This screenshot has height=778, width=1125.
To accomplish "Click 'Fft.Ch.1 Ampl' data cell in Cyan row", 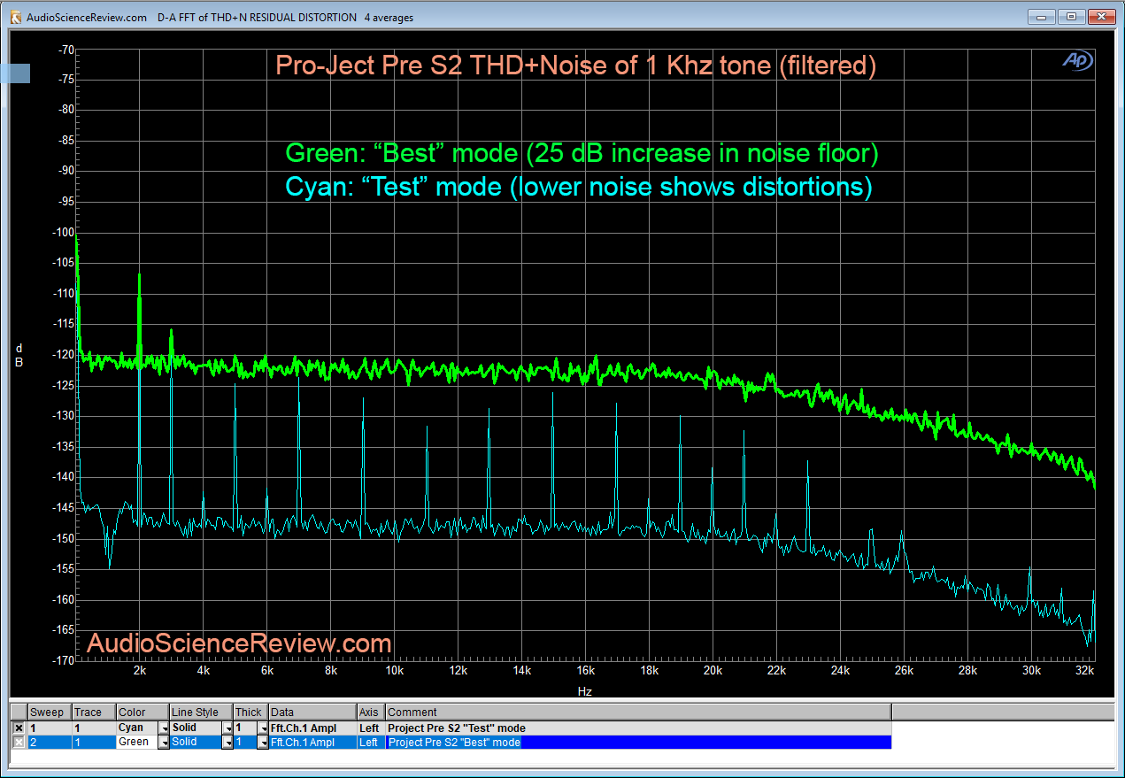I will pos(313,728).
